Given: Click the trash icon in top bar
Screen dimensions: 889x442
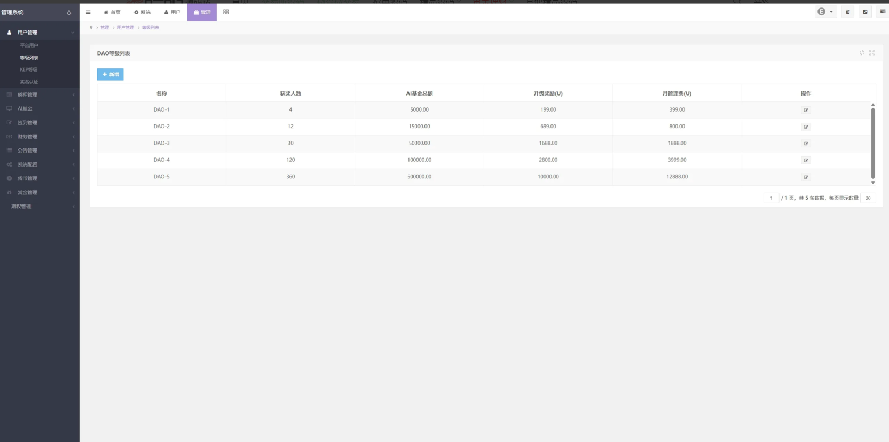Looking at the screenshot, I should 847,12.
